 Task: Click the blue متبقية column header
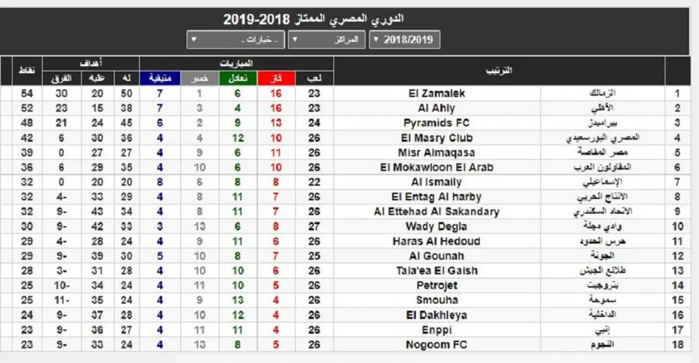(160, 78)
